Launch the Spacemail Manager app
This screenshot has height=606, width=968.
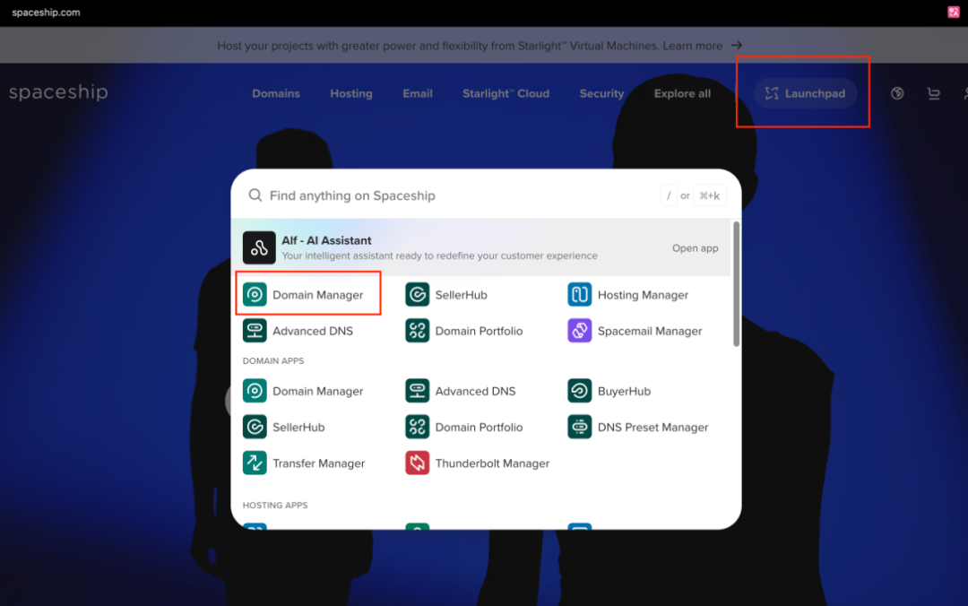pyautogui.click(x=635, y=331)
